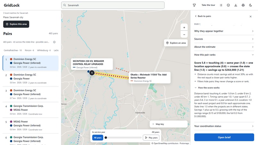258x145 pixels.
Task: Zoom in on the map
Action: (184, 28)
